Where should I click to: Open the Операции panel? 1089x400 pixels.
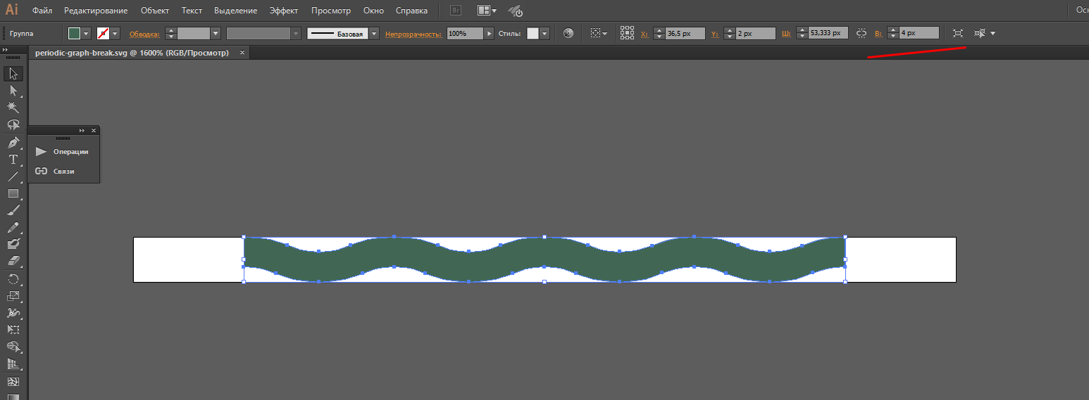tap(63, 152)
